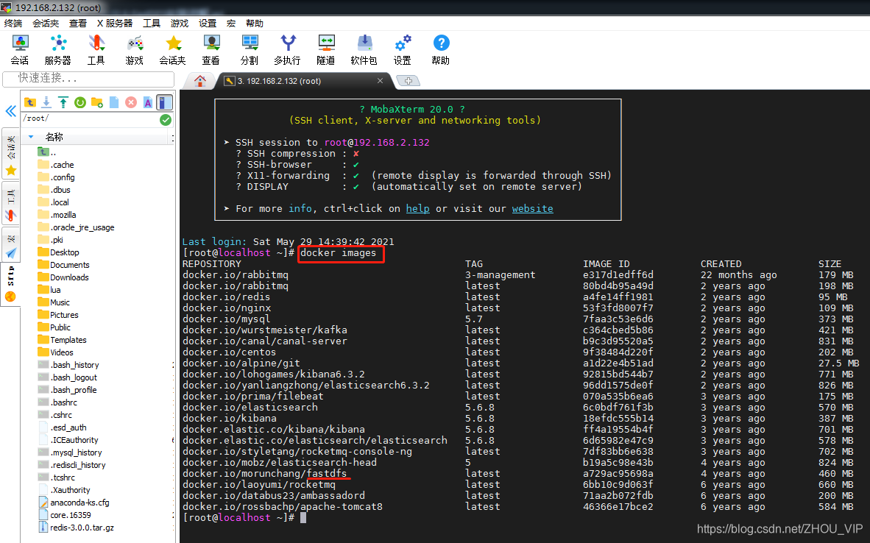
Task: Select the 宏 side tab with paper plane
Action: click(10, 245)
